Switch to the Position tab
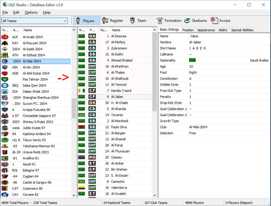The image size is (271, 206). click(188, 30)
